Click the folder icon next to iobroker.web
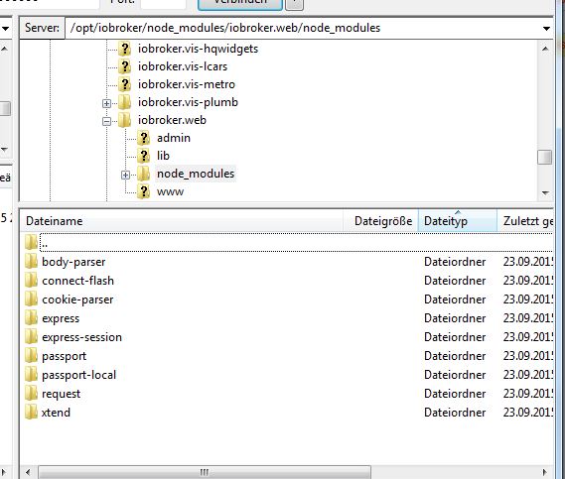This screenshot has height=479, width=565. tap(125, 120)
